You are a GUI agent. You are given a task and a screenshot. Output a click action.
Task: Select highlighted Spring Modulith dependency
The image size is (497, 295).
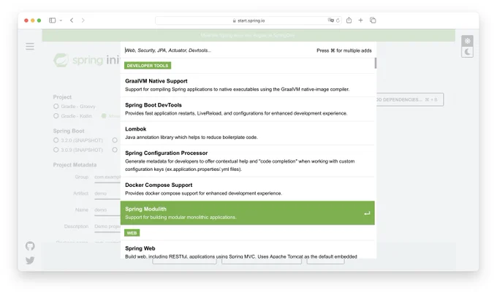point(248,213)
